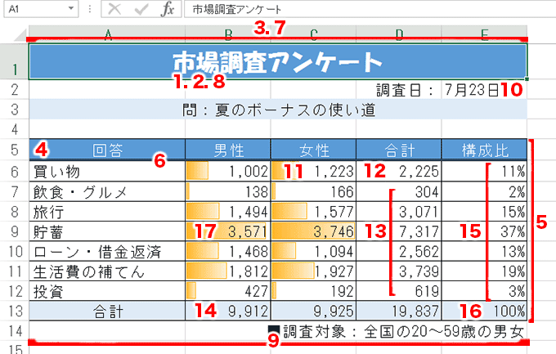Screen dimensions: 556x354
Task: Select the row 3 header
Action: [13, 109]
